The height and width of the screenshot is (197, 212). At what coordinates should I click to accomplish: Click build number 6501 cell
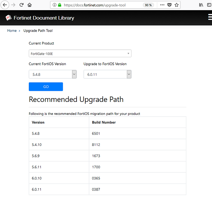point(137,133)
